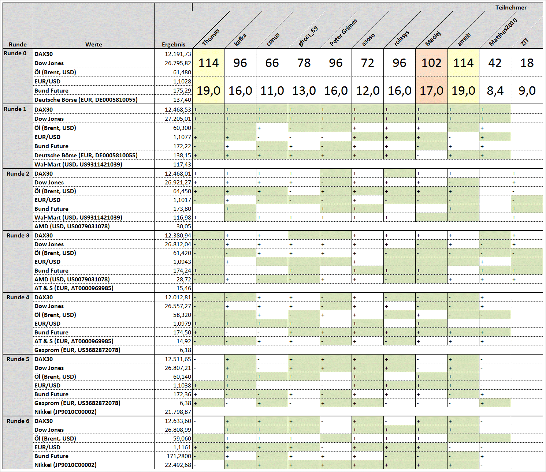Select participant header kafka
The width and height of the screenshot is (546, 472).
pos(240,40)
